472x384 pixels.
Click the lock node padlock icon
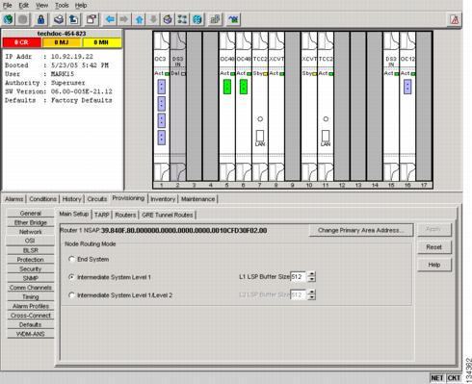(x=40, y=19)
